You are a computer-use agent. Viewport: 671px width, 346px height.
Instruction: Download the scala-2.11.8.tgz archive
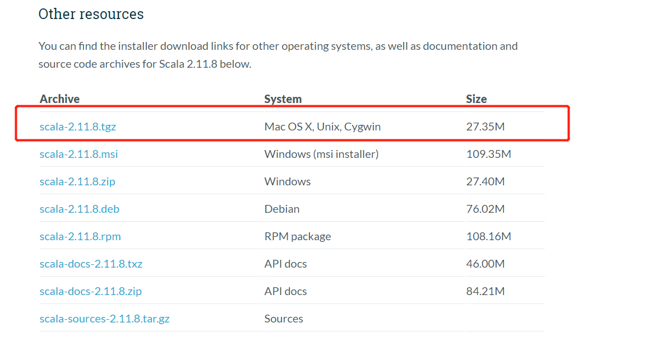[x=77, y=127]
